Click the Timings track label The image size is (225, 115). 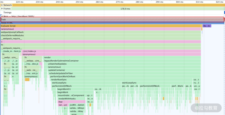point(7,12)
